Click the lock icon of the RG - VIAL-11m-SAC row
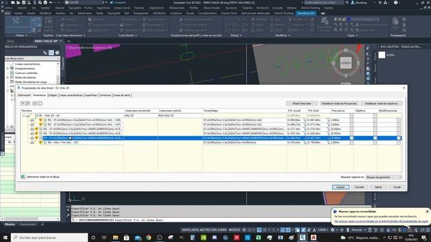Screen dimensions: 431x242 click(x=32, y=143)
